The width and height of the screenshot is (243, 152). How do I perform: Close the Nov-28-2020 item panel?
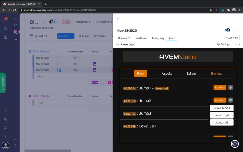tap(118, 19)
